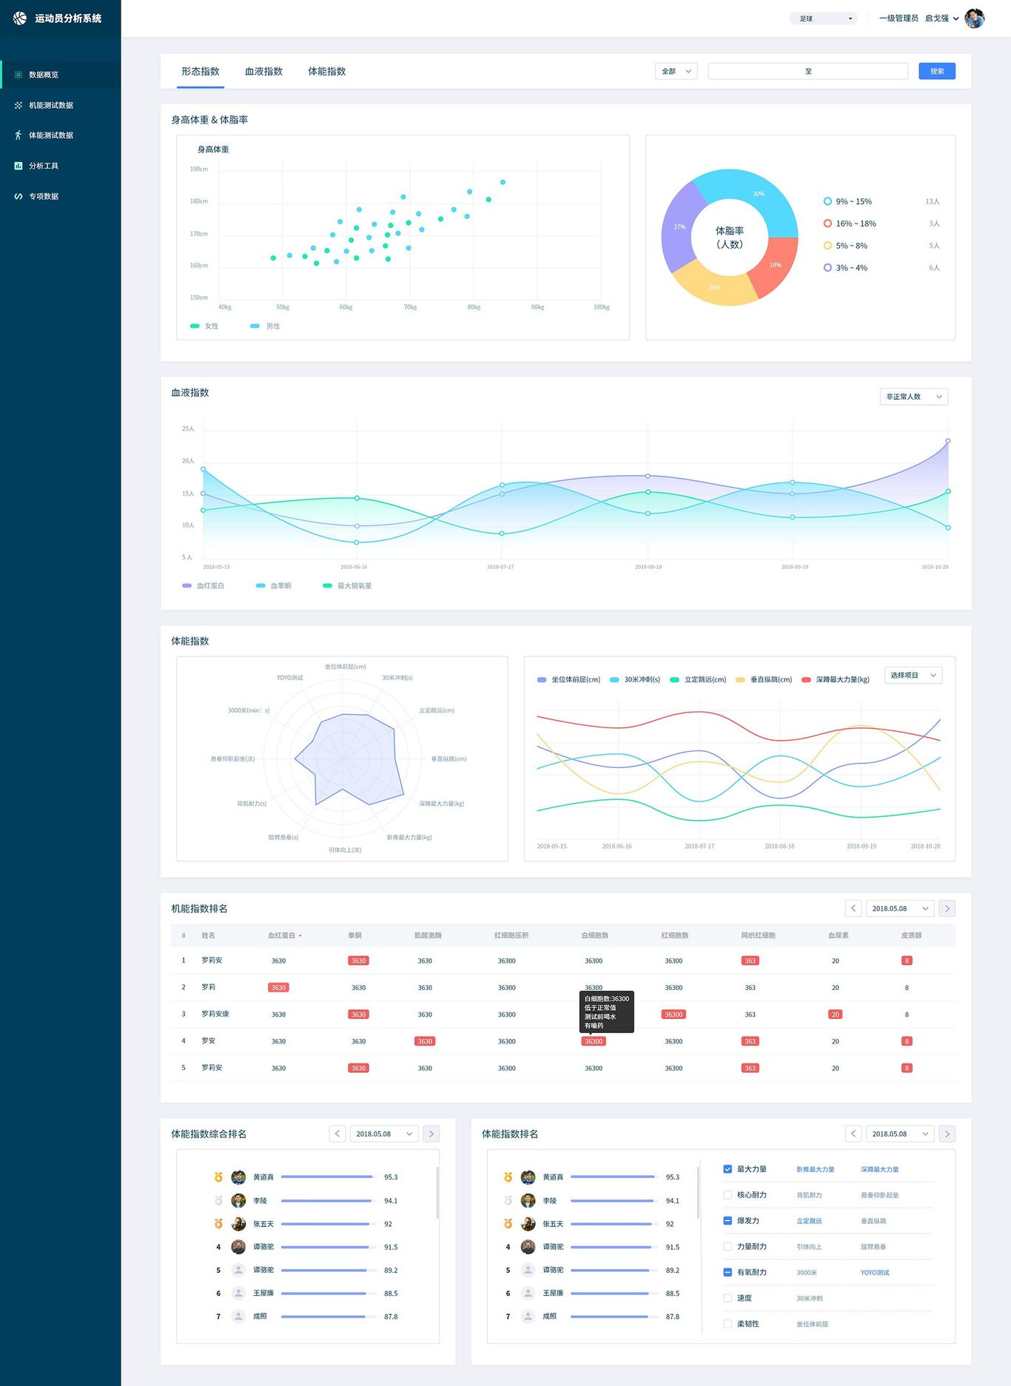Sort table by 血红蛋白 column arrow
The height and width of the screenshot is (1386, 1011).
coord(300,935)
